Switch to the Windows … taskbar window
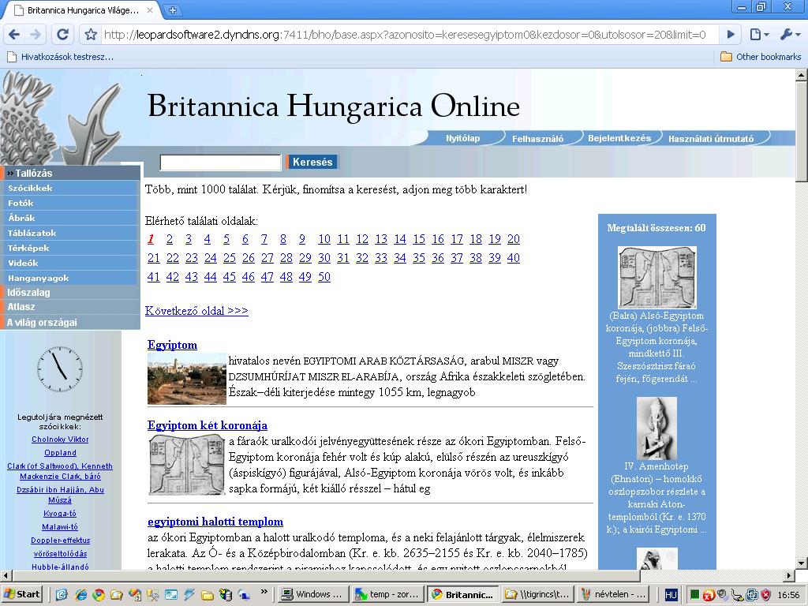This screenshot has width=808, height=606. click(312, 594)
